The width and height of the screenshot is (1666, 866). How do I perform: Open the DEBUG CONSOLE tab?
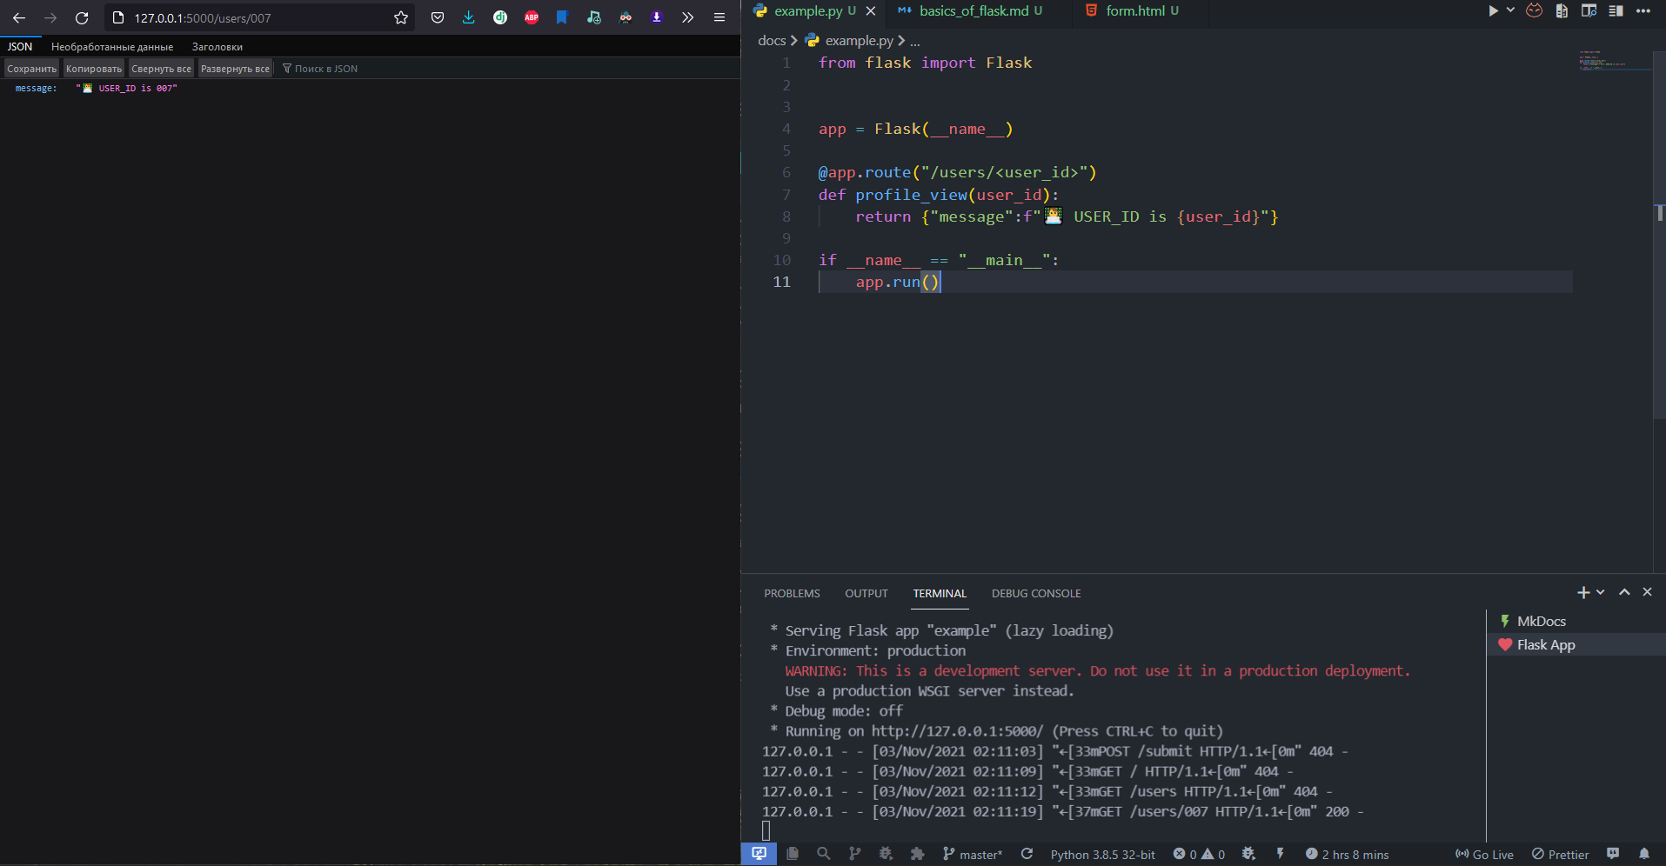[1036, 594]
